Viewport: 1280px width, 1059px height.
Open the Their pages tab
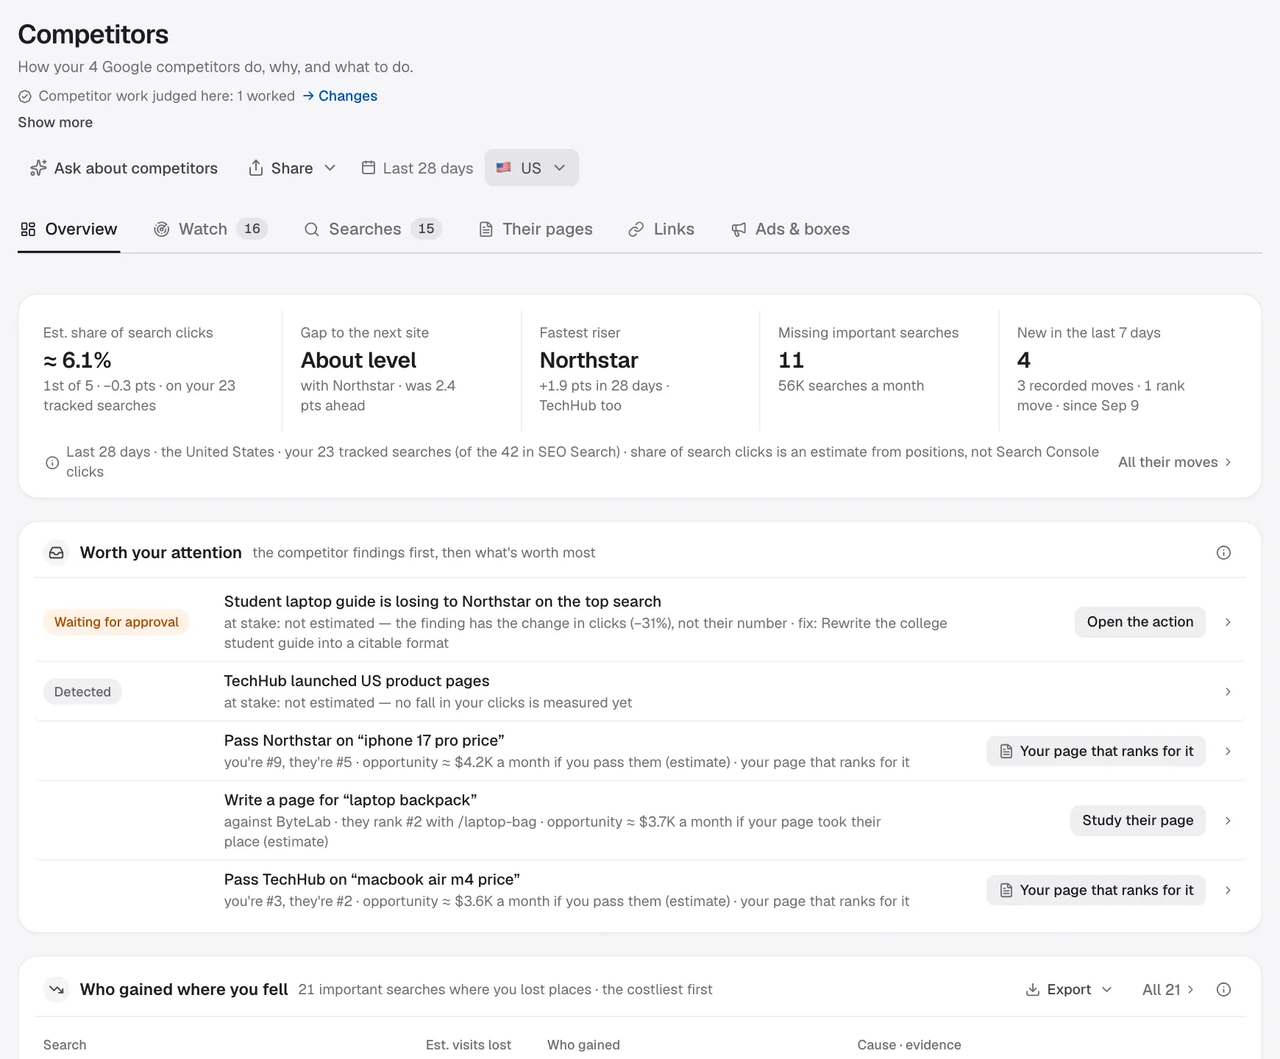tap(536, 229)
